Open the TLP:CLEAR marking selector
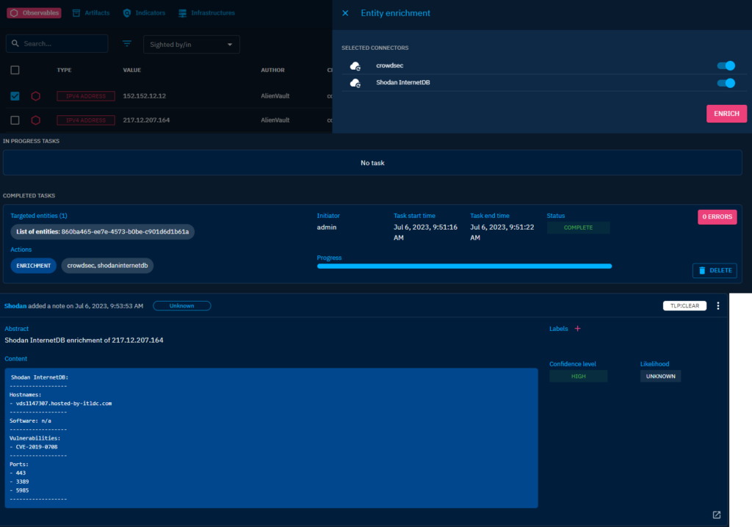The width and height of the screenshot is (752, 527). (x=684, y=305)
